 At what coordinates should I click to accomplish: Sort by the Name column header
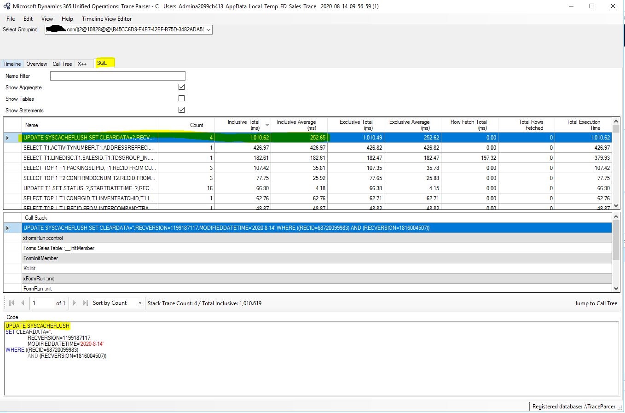(90, 125)
